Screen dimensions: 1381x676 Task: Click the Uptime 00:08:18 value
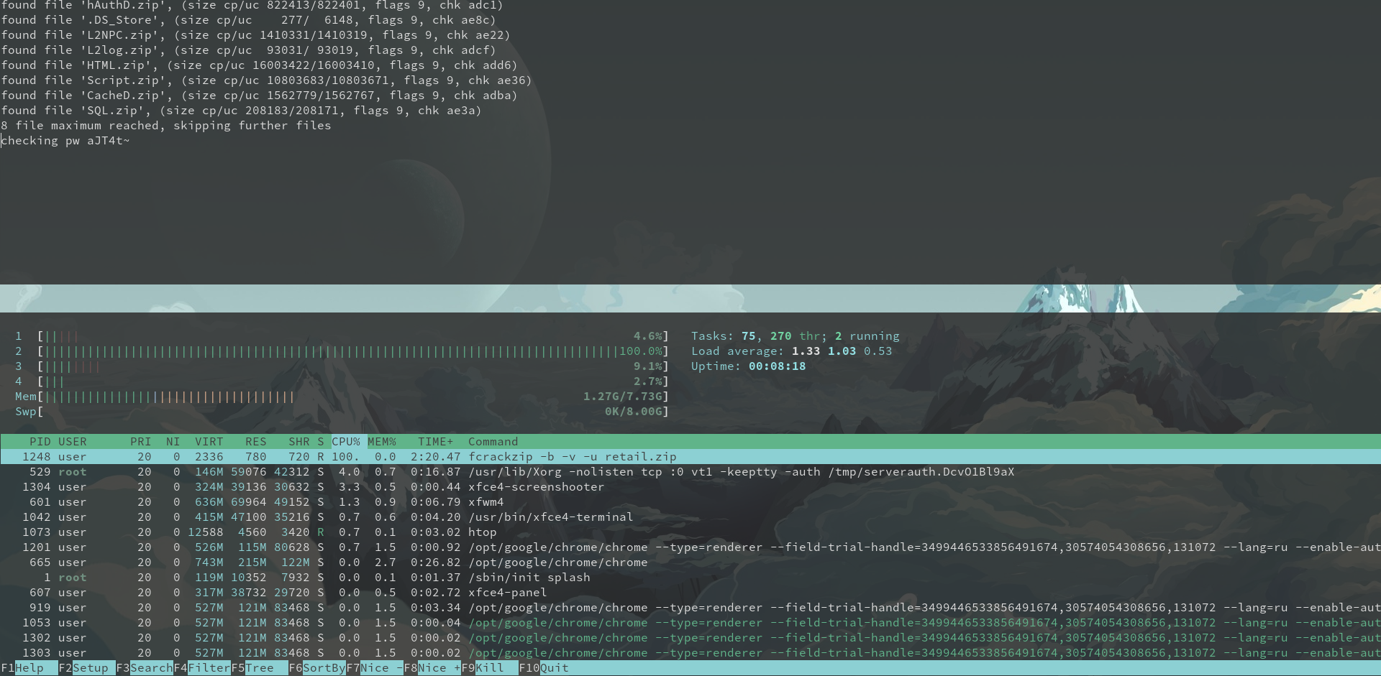(x=778, y=366)
